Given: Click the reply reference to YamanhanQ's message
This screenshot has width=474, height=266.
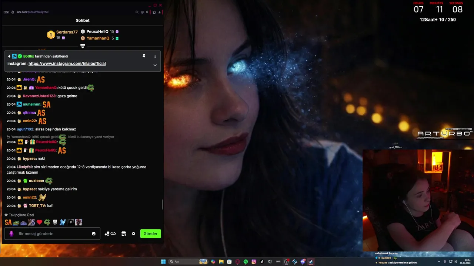Looking at the screenshot, I should tap(60, 137).
